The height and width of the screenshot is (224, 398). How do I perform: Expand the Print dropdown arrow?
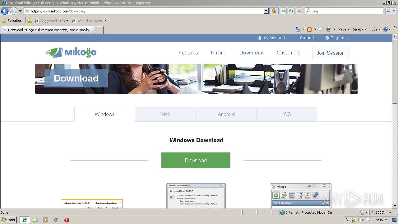[x=334, y=29]
